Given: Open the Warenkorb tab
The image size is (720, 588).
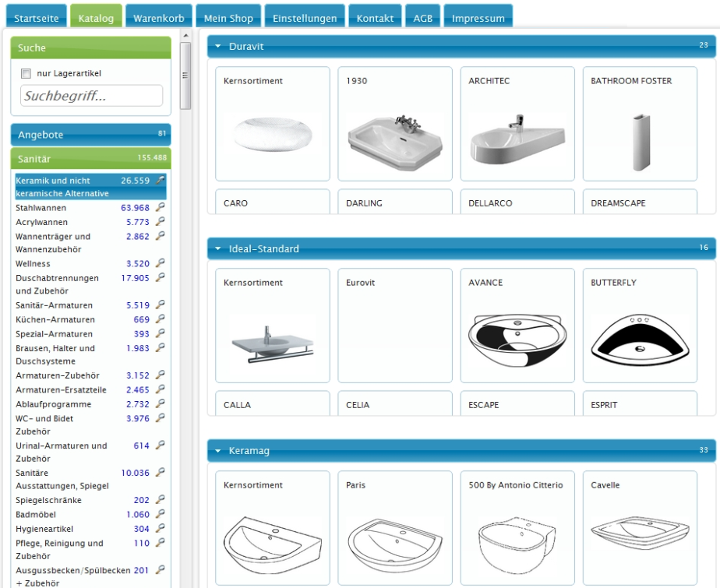Looking at the screenshot, I should pos(158,18).
